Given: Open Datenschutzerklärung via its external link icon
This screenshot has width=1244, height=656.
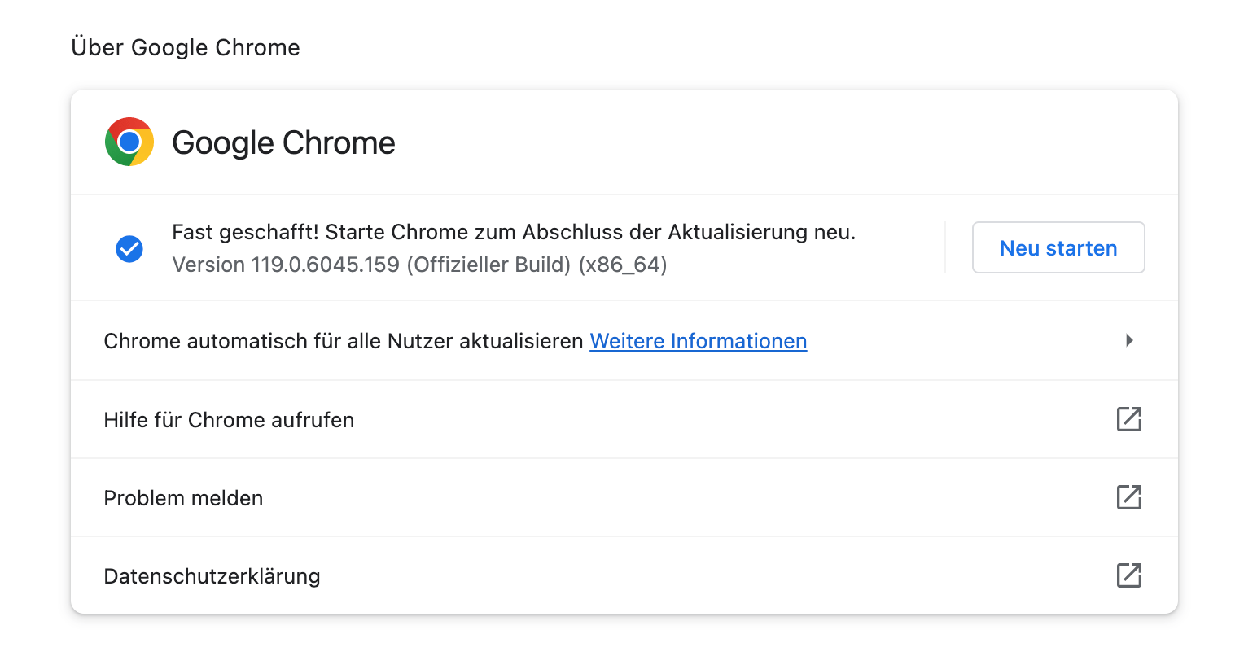Looking at the screenshot, I should 1128,575.
